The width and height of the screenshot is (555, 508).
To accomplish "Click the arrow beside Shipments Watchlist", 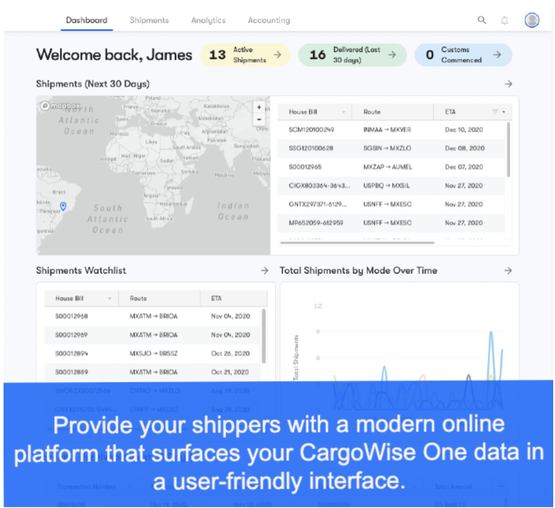I will 265,270.
